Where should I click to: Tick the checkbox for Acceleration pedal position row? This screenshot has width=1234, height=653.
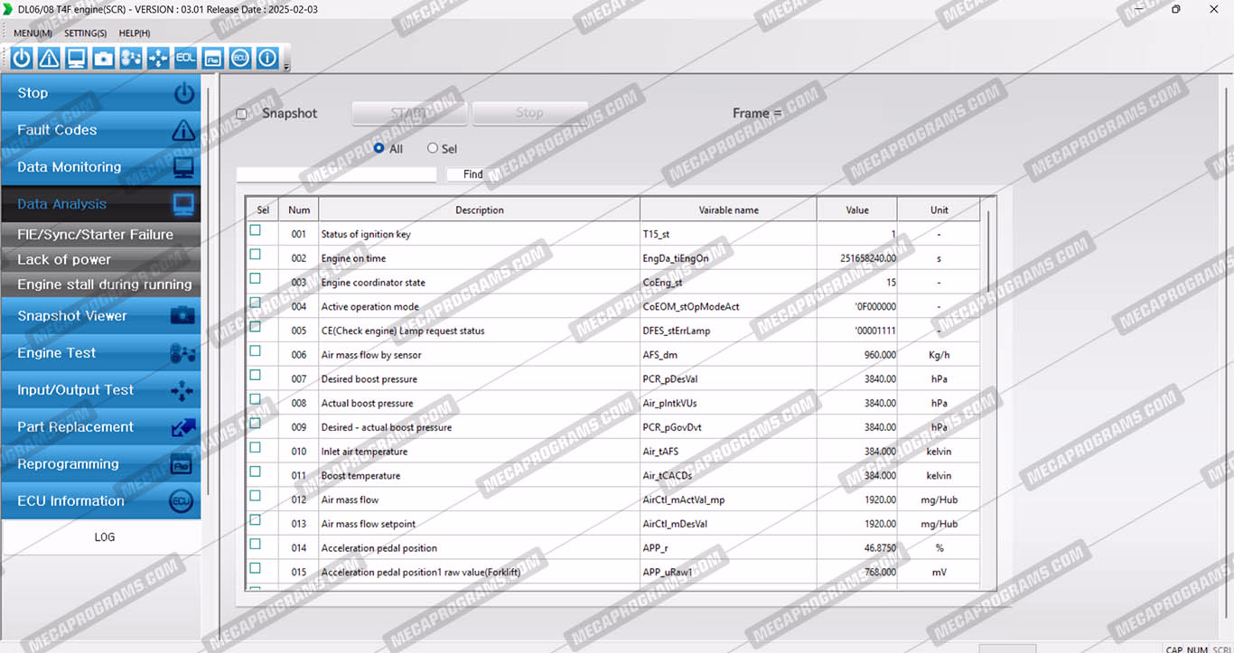[x=256, y=545]
